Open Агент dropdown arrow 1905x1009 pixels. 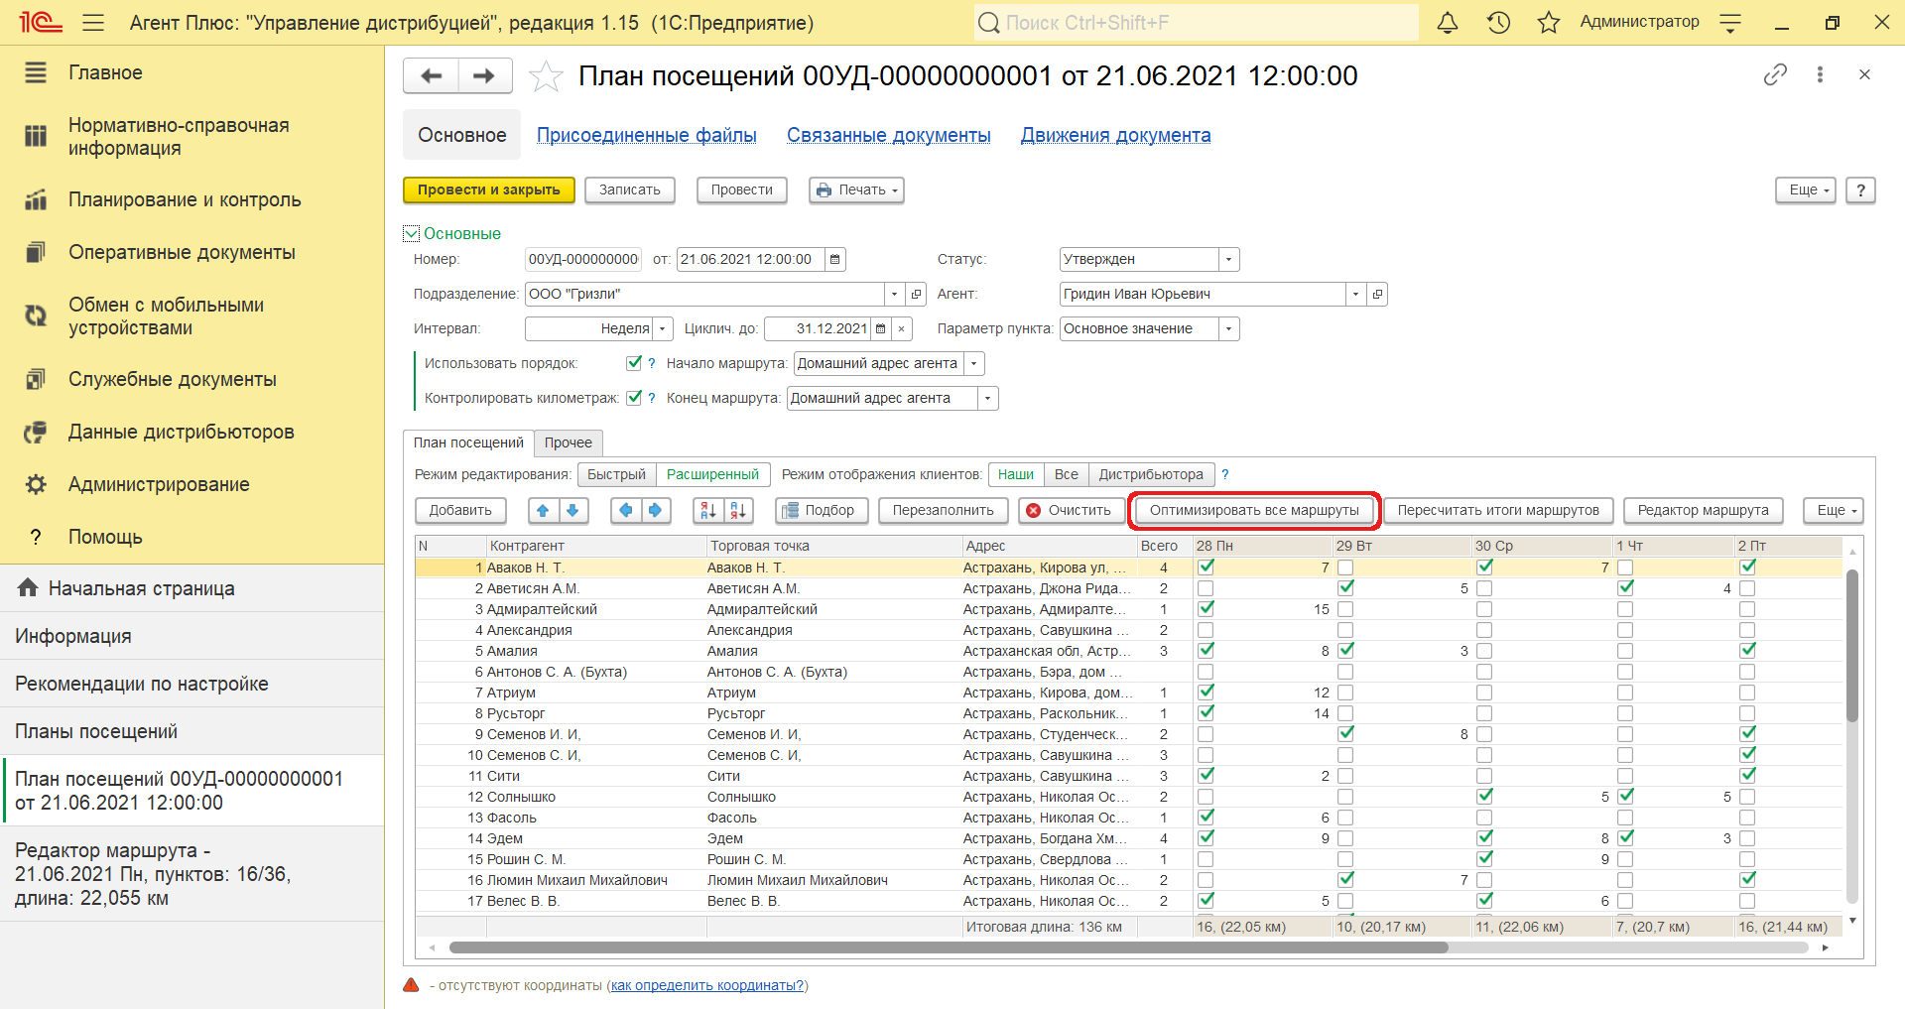point(1355,295)
